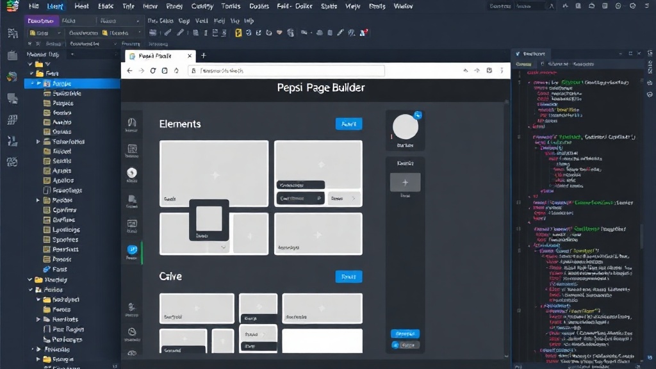Viewport: 656px width, 369px height.
Task: Collapse the second folder row in project tree
Action: coord(32,74)
